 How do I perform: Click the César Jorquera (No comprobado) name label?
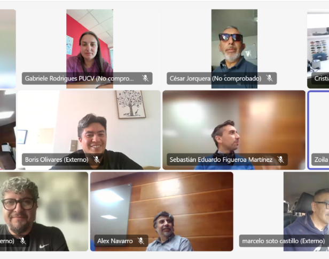215,78
